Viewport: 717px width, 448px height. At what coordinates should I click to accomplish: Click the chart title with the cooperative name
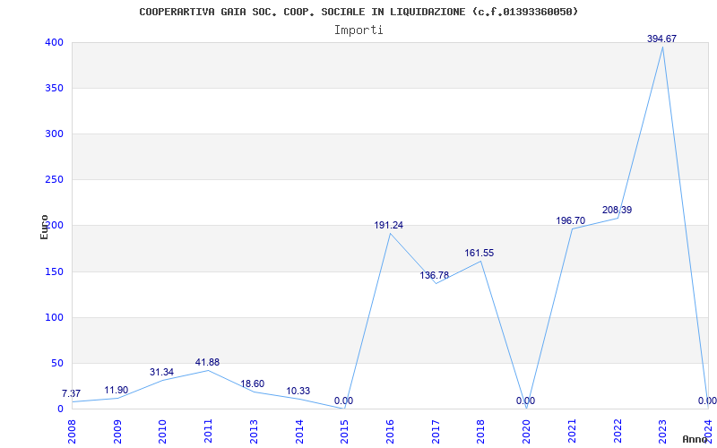(x=358, y=12)
